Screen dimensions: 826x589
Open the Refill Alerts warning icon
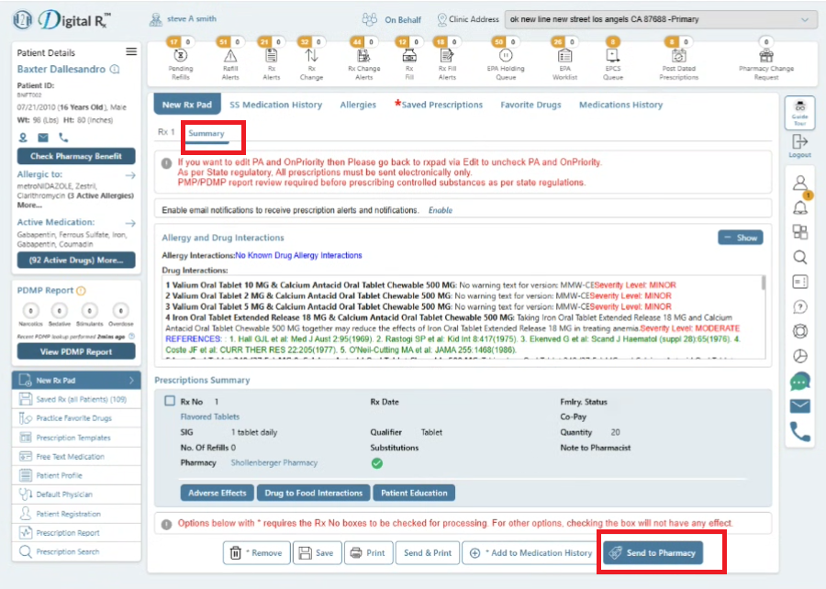(x=230, y=55)
